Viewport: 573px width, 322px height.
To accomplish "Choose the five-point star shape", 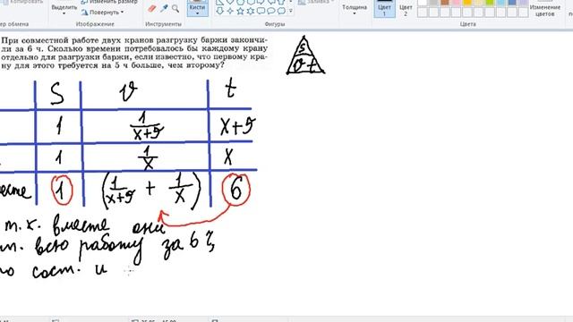I will click(x=240, y=11).
